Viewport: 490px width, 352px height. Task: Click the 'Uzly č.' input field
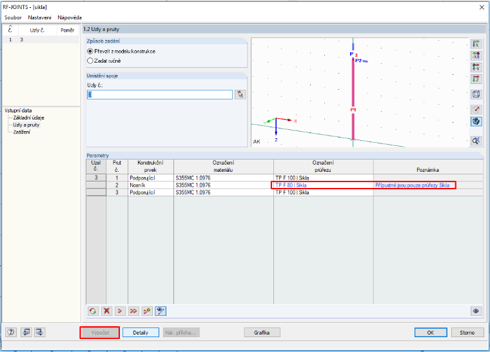[160, 94]
